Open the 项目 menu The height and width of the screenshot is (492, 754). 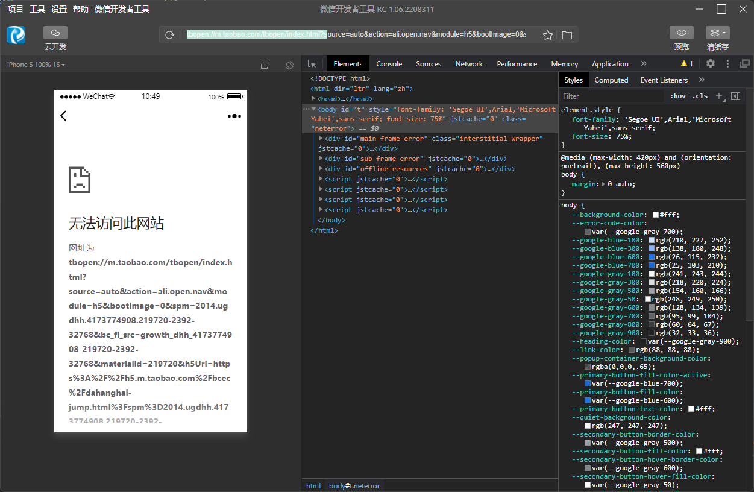pyautogui.click(x=16, y=9)
